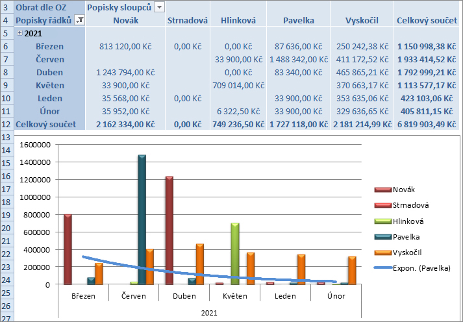Viewport: 463px width, 322px height.
Task: Select the 1600000 value axis label
Action: (35, 145)
